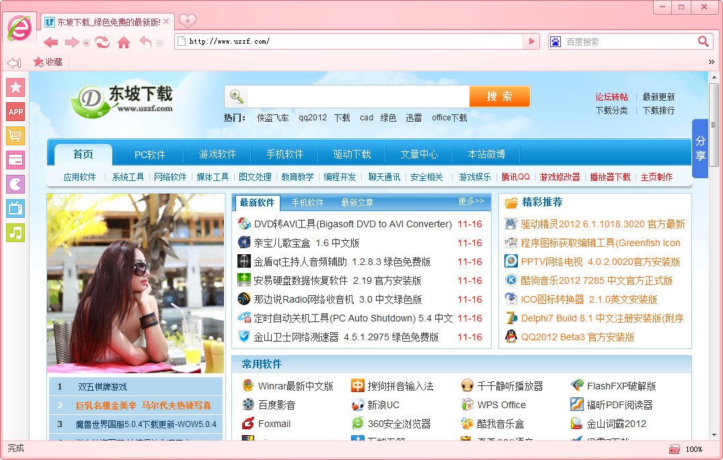Open 系统工具 category link
The height and width of the screenshot is (460, 723).
128,177
